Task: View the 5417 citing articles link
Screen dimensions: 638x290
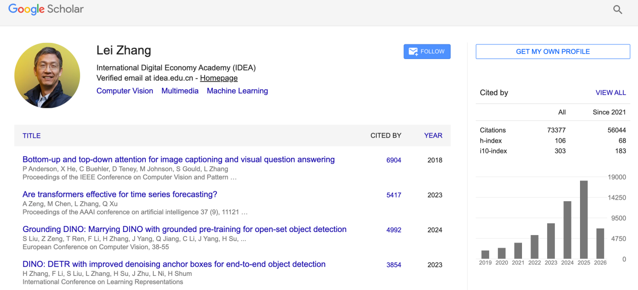Action: [394, 195]
